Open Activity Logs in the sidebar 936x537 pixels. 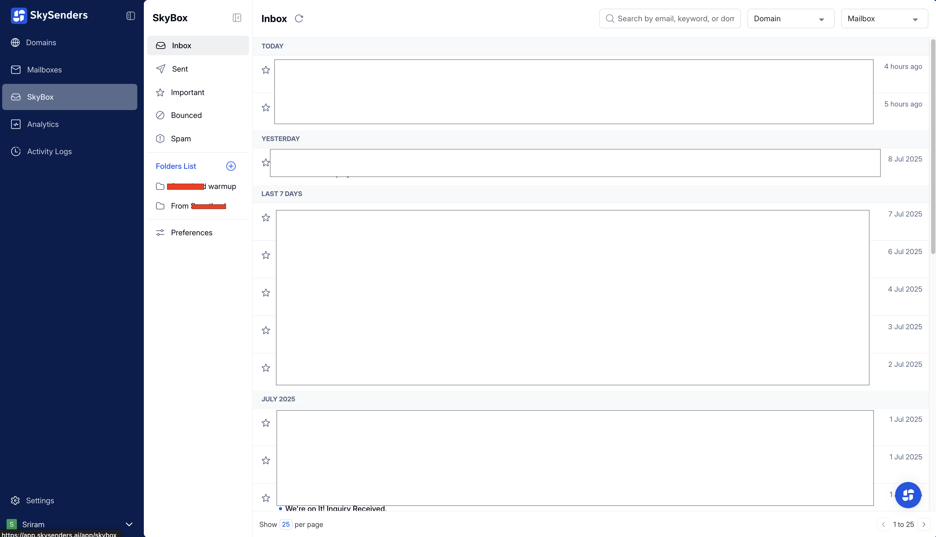(49, 152)
